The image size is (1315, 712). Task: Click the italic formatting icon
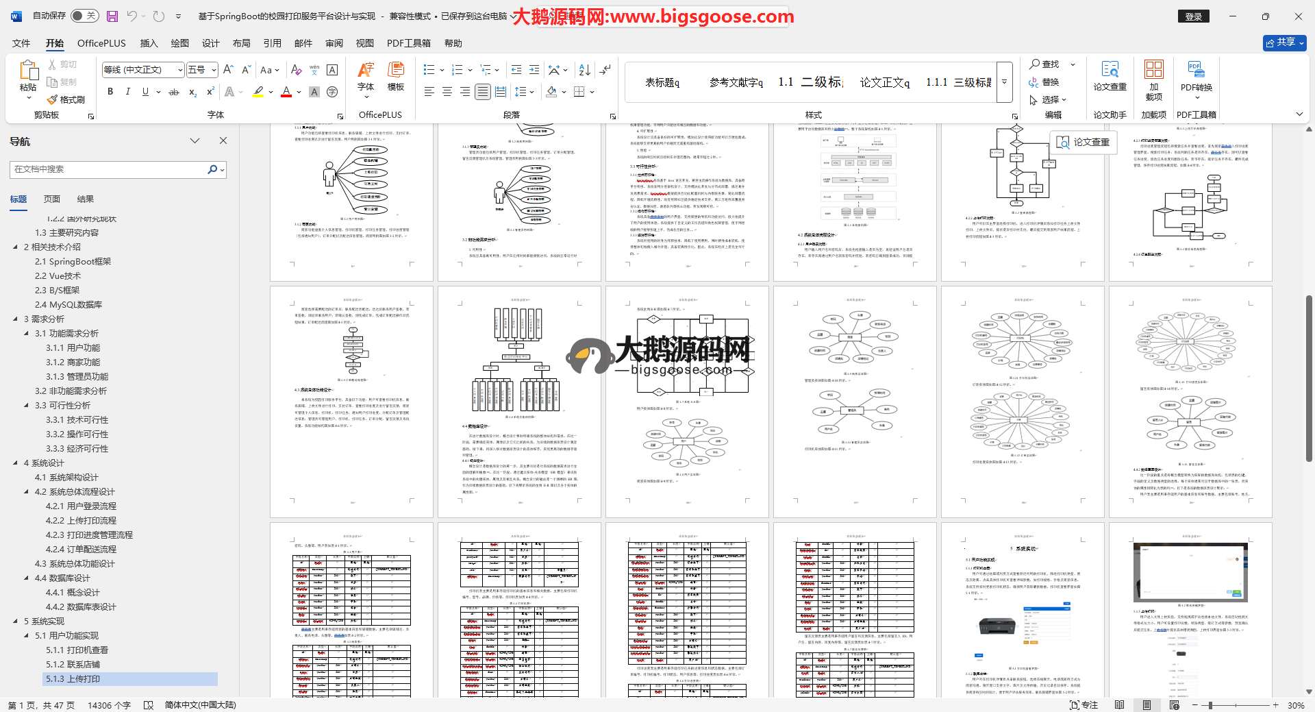coord(127,92)
